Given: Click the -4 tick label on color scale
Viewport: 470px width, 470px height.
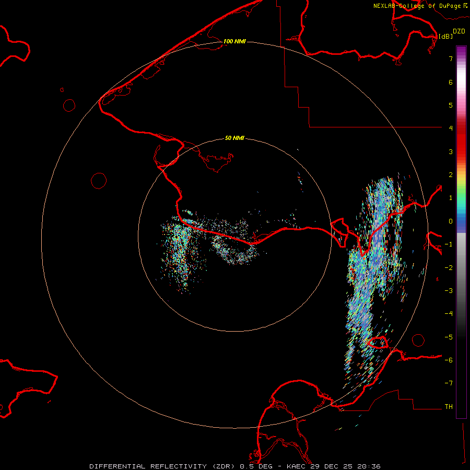Looking at the screenshot, I should 449,313.
